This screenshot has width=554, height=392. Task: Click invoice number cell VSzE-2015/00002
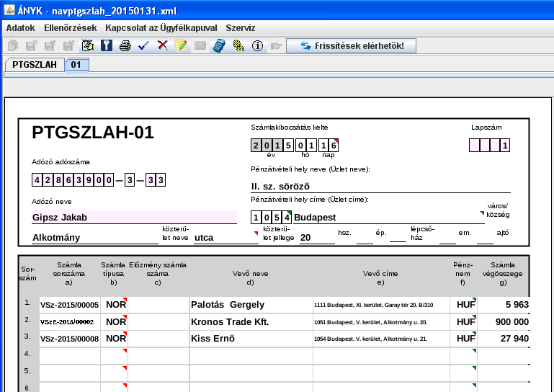[x=70, y=321]
